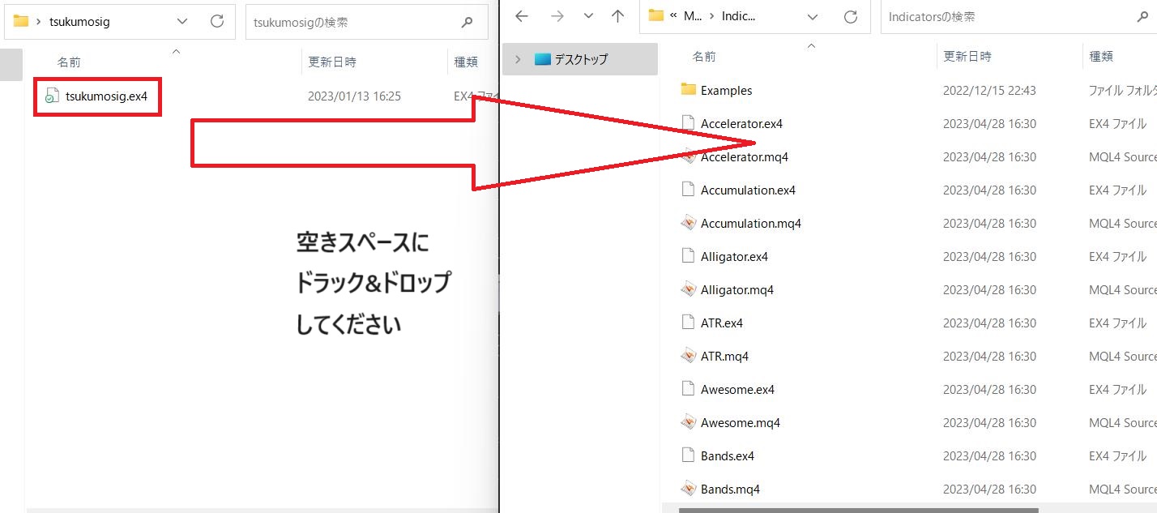
Task: Refresh the tsukumosig folder view
Action: point(217,22)
